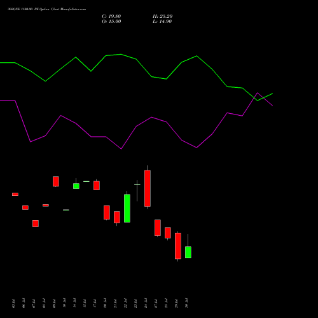Image resolution: width=318 pixels, height=318 pixels.
Task: Click the high price value H: 25.20
Action: tap(162, 17)
